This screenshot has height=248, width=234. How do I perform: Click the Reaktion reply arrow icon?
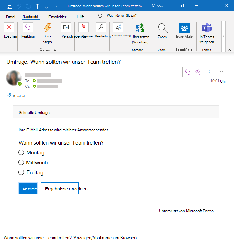tap(28, 27)
